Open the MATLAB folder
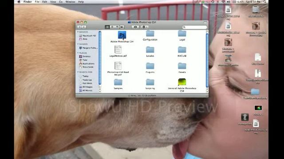Viewport: 284px width, 159px height. (x=182, y=50)
